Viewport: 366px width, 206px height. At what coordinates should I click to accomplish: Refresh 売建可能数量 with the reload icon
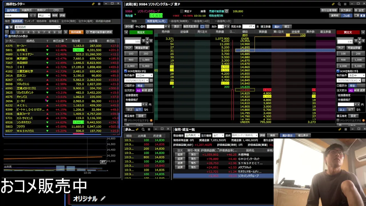226,11
